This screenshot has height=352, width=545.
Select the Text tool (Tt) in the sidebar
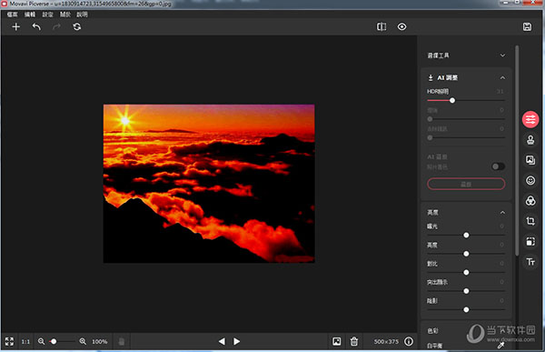(530, 262)
